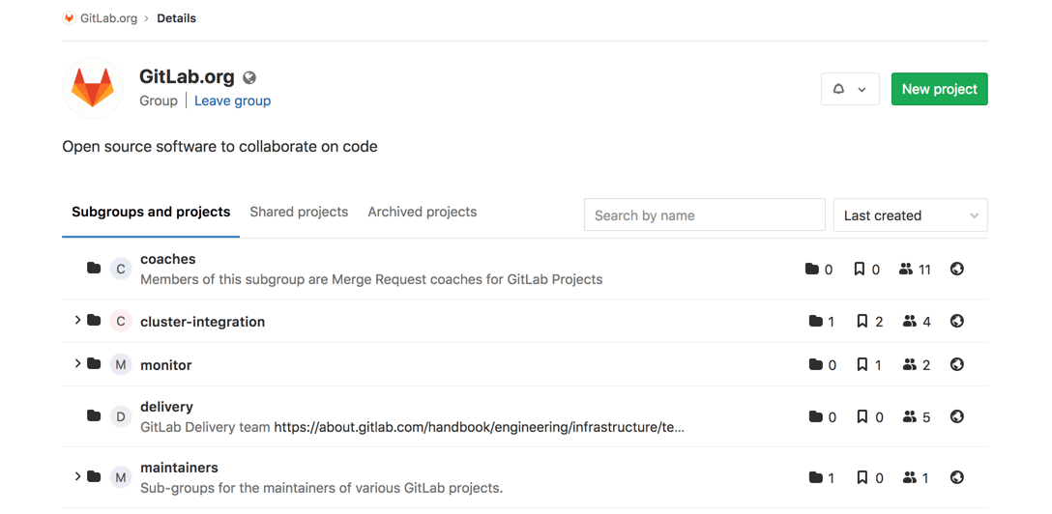This screenshot has width=1052, height=514.
Task: Click the public globe icon beside GitLab.org title
Action: click(248, 77)
